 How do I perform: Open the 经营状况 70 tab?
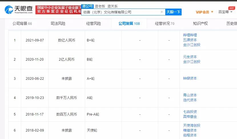point(164,23)
